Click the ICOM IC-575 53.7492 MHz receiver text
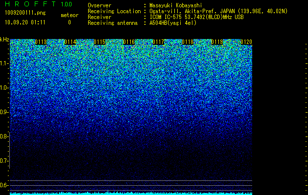This screenshot has width=308, height=195. point(196,17)
